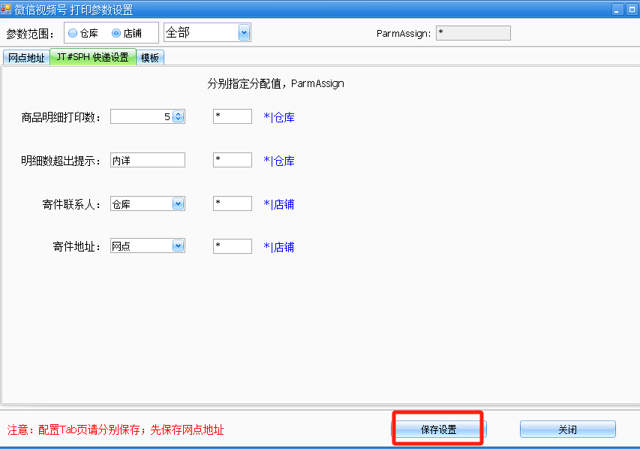Expand the 寄件地址 dropdown

[179, 246]
